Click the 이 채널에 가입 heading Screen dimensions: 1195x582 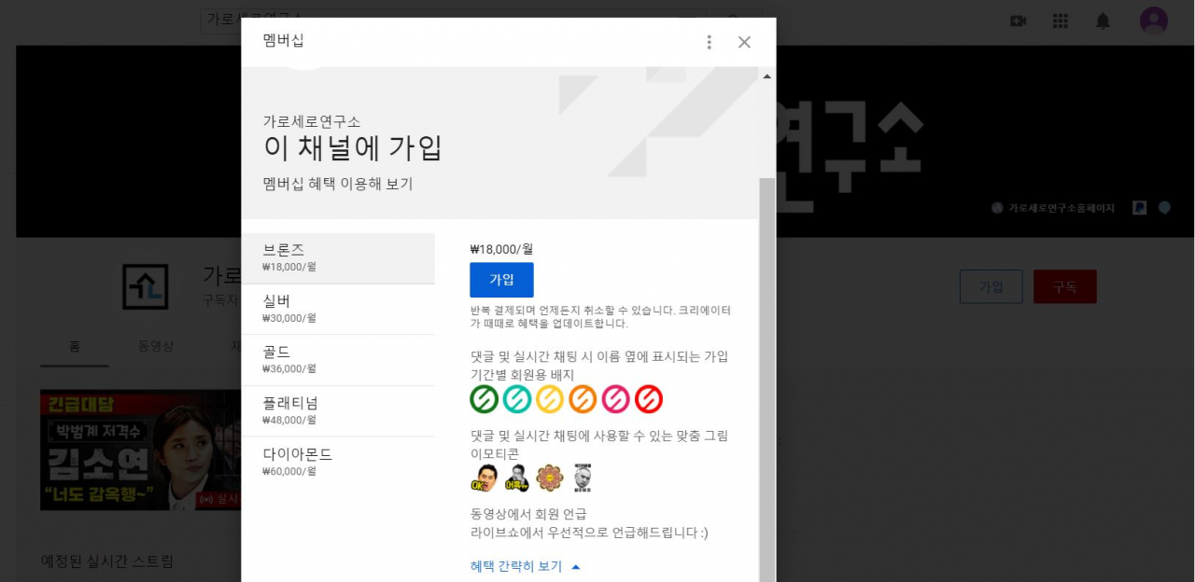(x=353, y=147)
